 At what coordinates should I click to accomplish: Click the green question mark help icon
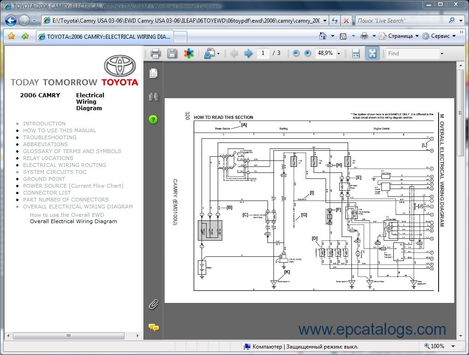pos(153,119)
